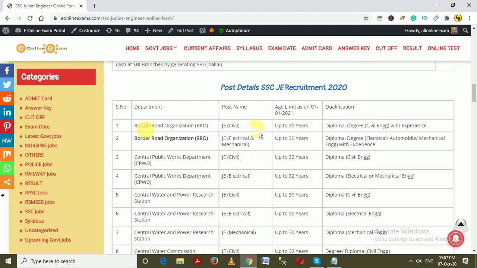Expand GOVT JOBS dropdown menu
This screenshot has height=268, width=477.
coord(161,48)
